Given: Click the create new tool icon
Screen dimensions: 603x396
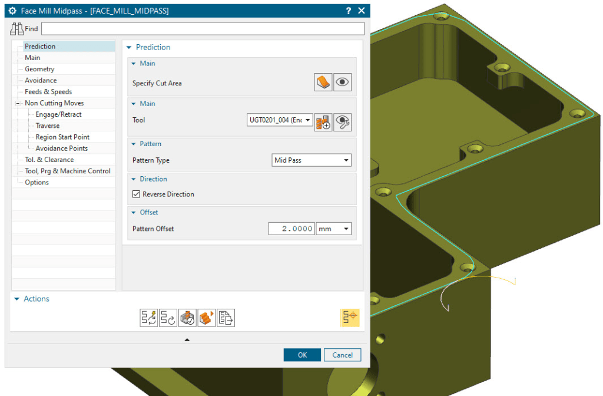Looking at the screenshot, I should tap(323, 121).
